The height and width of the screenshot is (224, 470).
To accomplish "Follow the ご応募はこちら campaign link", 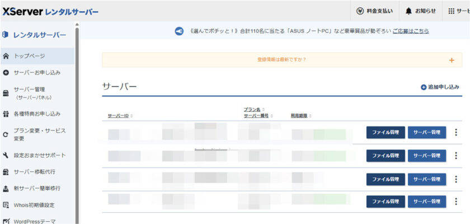I will point(411,31).
